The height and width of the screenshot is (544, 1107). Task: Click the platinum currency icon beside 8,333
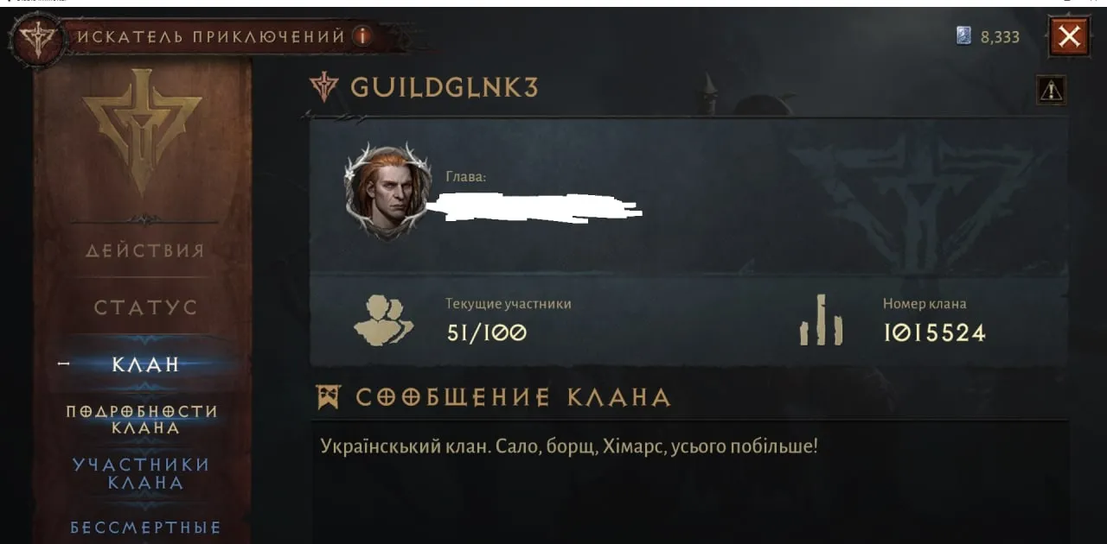(x=964, y=35)
